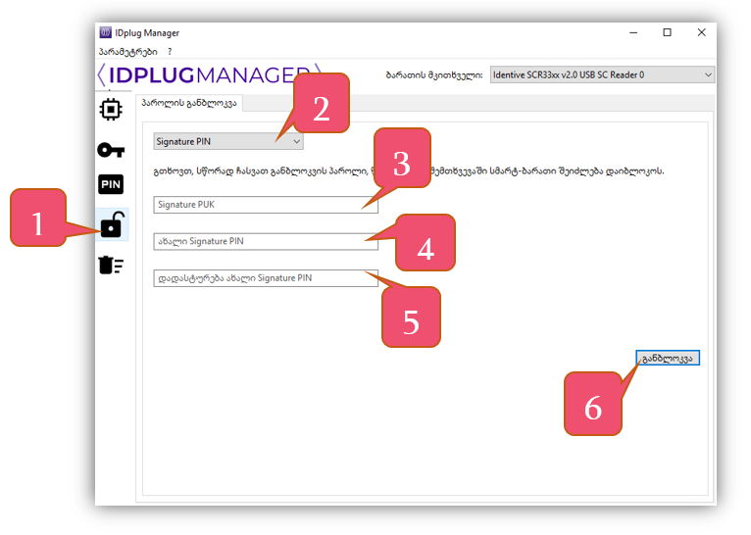The image size is (751, 535).
Task: Select the unlock padlock sidebar icon
Action: point(112,225)
